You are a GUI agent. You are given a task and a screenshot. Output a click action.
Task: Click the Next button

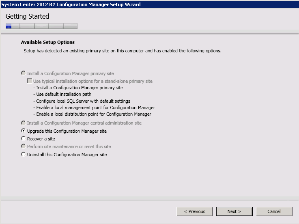point(234,211)
